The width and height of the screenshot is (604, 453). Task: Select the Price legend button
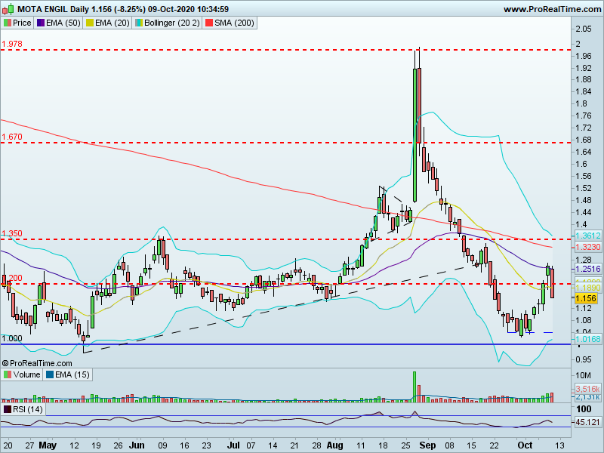click(17, 23)
